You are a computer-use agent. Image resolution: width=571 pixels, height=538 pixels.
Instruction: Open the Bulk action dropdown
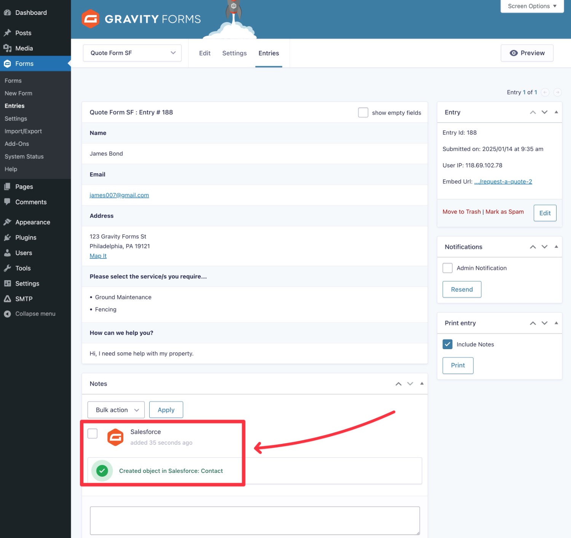coord(116,410)
